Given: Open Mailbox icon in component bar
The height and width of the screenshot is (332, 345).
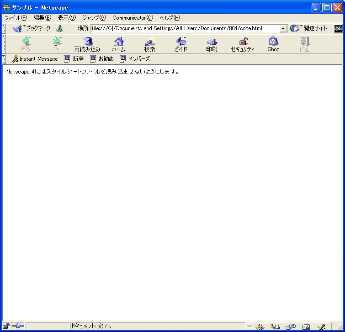Looking at the screenshot, I should (x=275, y=327).
